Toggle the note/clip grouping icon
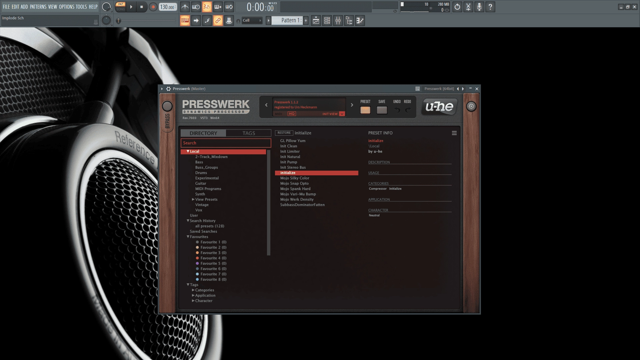 [x=207, y=21]
